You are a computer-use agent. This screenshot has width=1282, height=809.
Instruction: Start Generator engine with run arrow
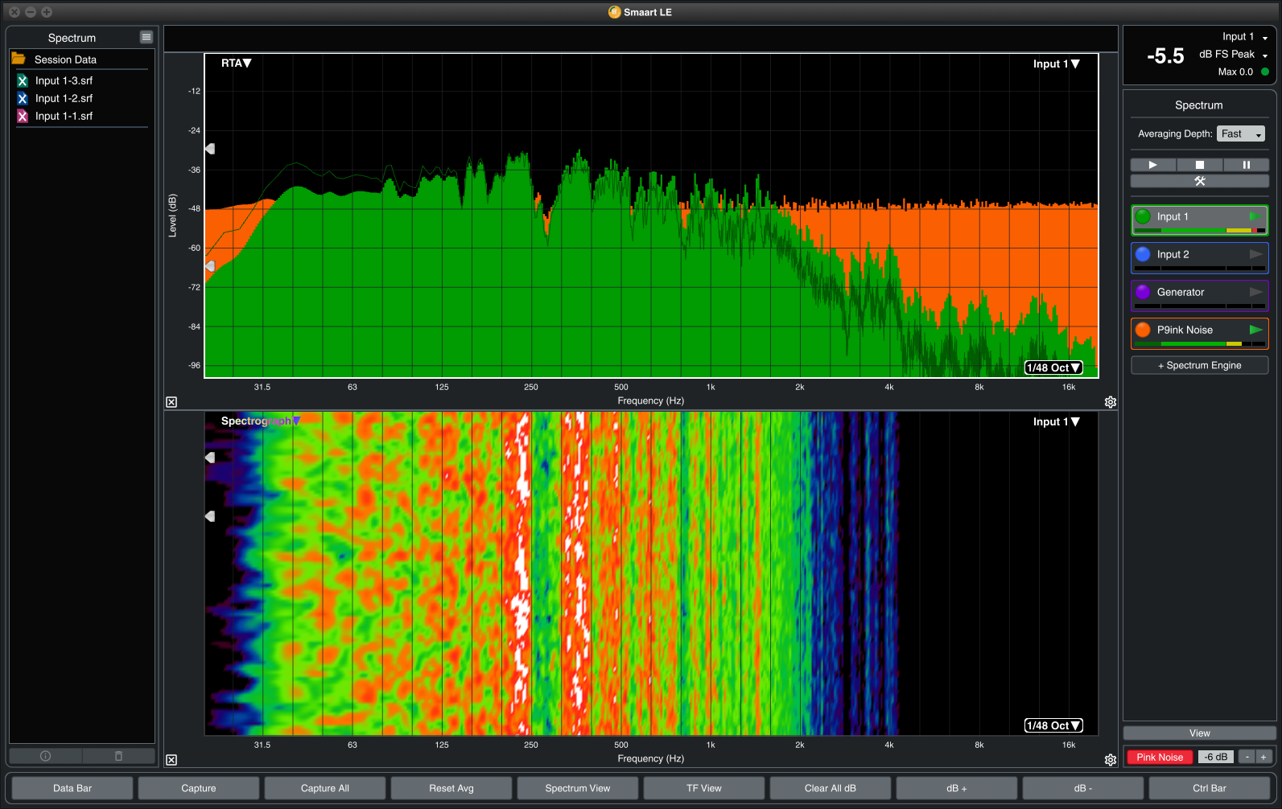coord(1255,292)
